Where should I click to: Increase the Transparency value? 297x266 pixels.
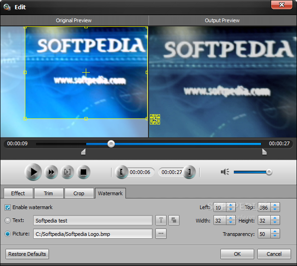275,231
